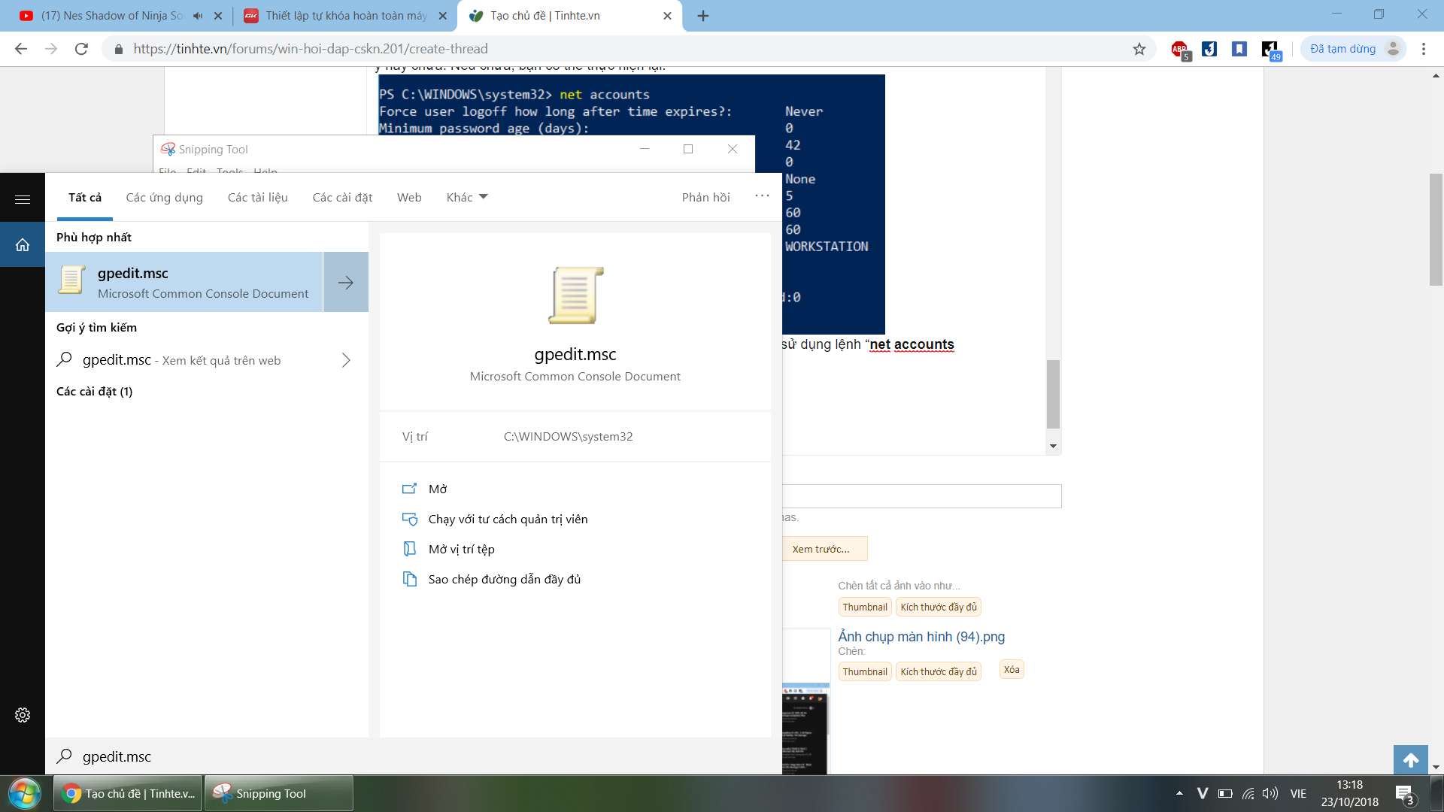The image size is (1444, 812).
Task: Click the address bar URL
Action: coord(311,49)
